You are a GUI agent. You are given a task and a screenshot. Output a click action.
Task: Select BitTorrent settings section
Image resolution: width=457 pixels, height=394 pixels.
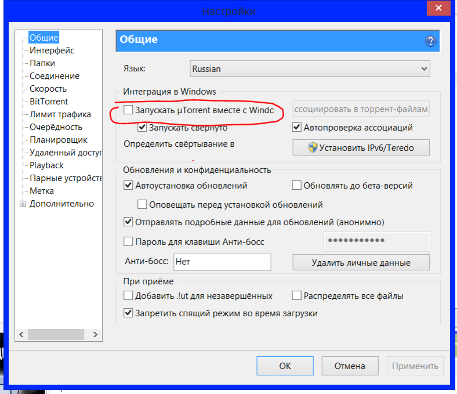coord(49,102)
